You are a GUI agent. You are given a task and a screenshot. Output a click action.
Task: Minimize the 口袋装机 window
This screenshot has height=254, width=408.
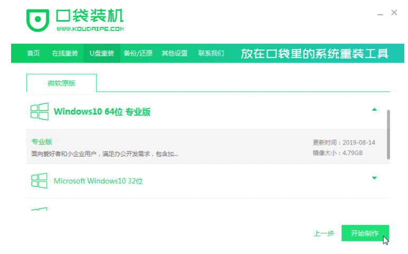click(379, 12)
